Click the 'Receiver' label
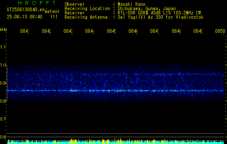Screen dimensions: 227x144 [x=75, y=13]
